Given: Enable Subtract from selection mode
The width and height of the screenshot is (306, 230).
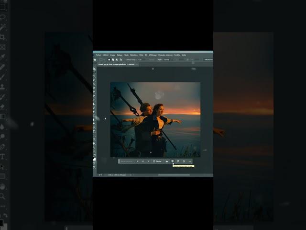Looking at the screenshot, I should click(x=117, y=59).
